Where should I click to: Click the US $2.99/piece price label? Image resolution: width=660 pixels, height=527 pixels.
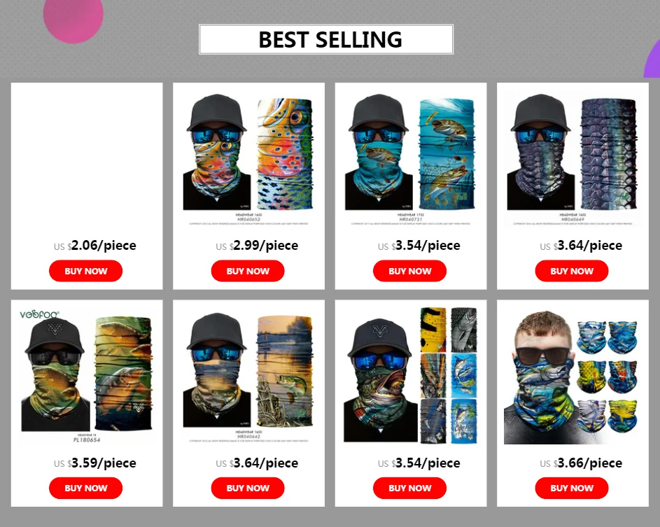pos(257,246)
